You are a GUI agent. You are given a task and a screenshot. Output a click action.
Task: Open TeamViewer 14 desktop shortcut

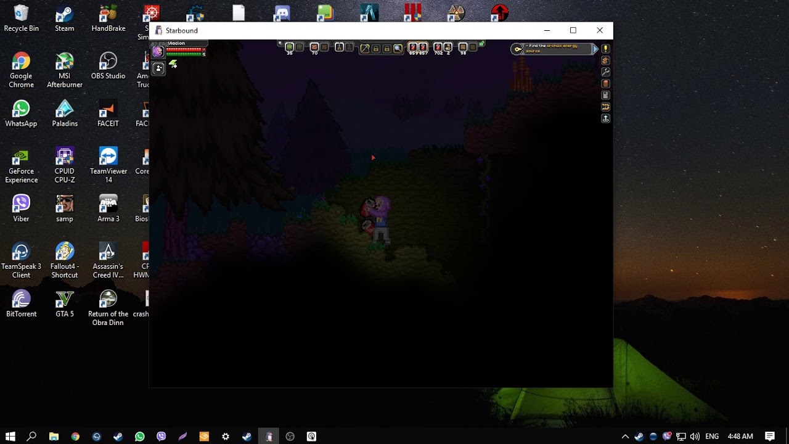[108, 165]
